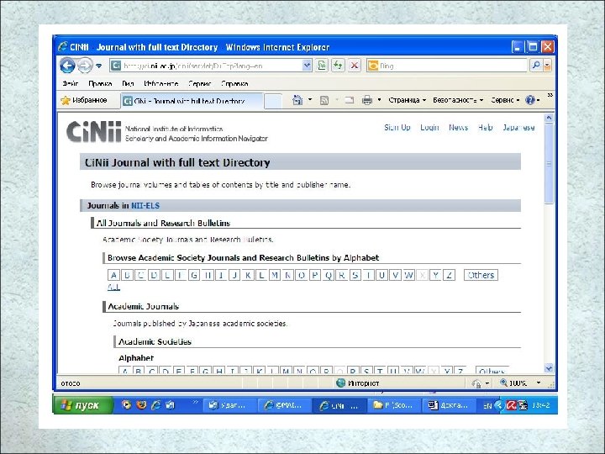Open the News link

(x=458, y=128)
